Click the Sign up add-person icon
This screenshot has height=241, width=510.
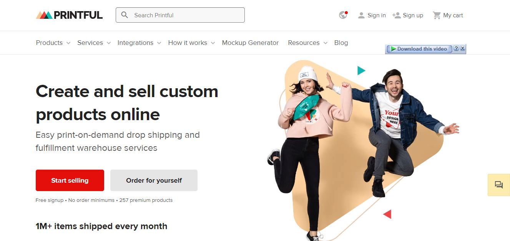[396, 15]
